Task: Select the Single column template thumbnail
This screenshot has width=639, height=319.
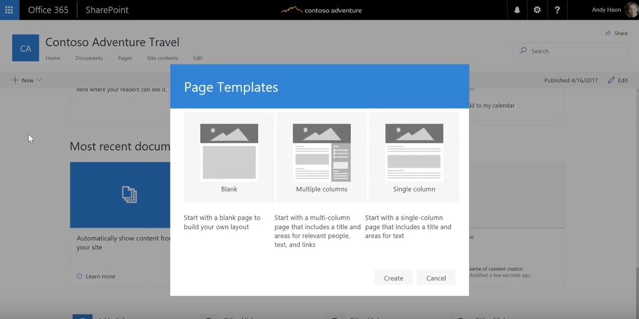Action: point(414,152)
